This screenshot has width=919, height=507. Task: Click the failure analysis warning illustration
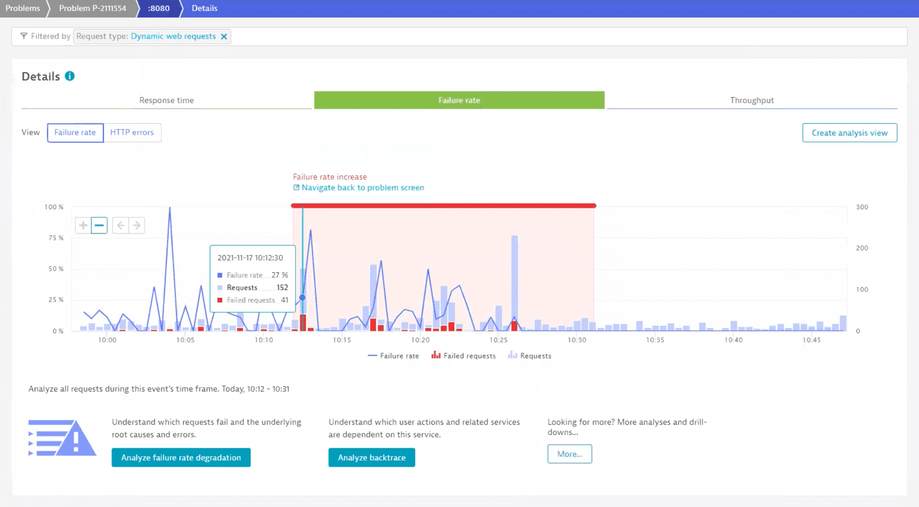(x=63, y=438)
